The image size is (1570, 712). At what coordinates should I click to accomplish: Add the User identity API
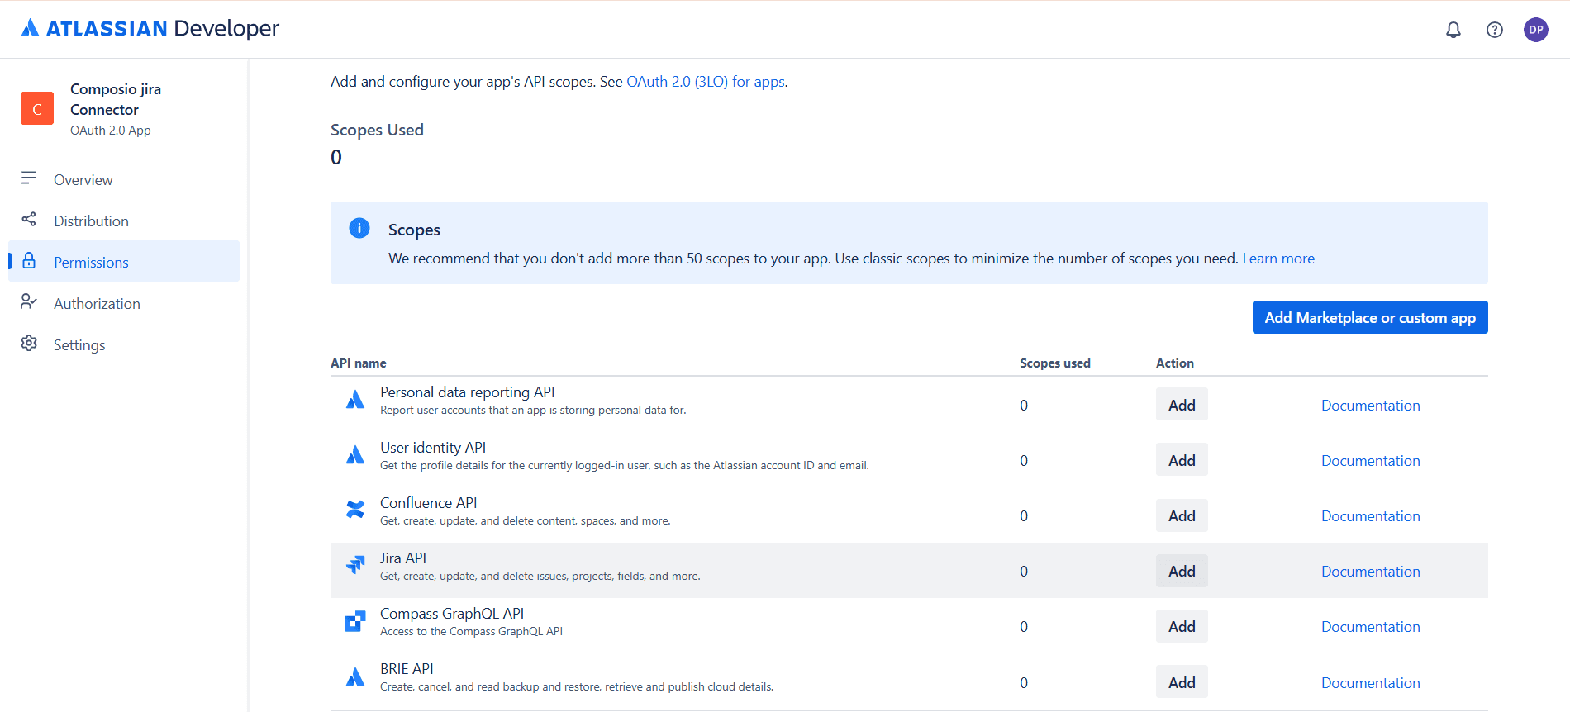[1182, 460]
